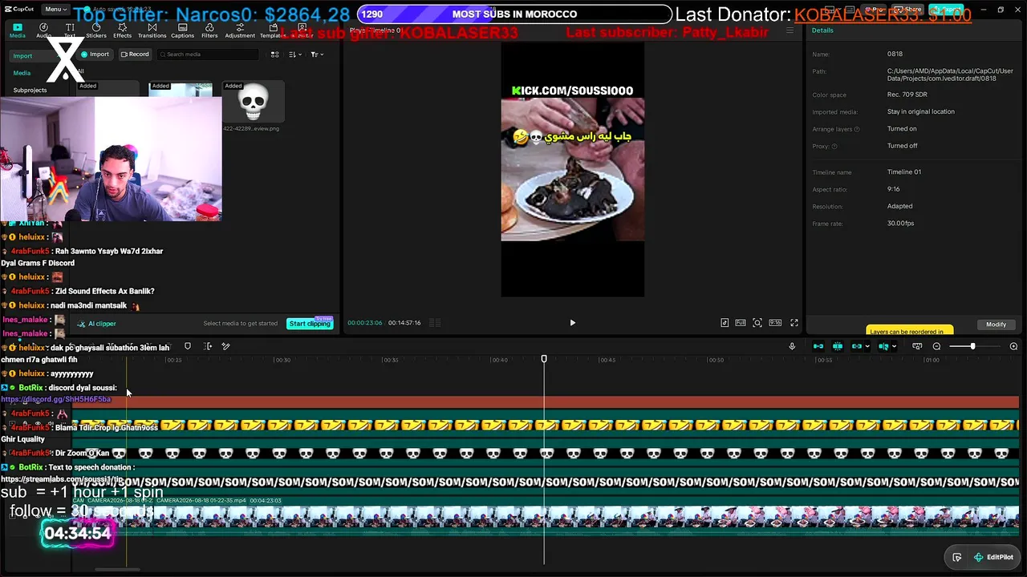Viewport: 1027px width, 577px height.
Task: Zoom in the timeline
Action: pyautogui.click(x=1013, y=346)
